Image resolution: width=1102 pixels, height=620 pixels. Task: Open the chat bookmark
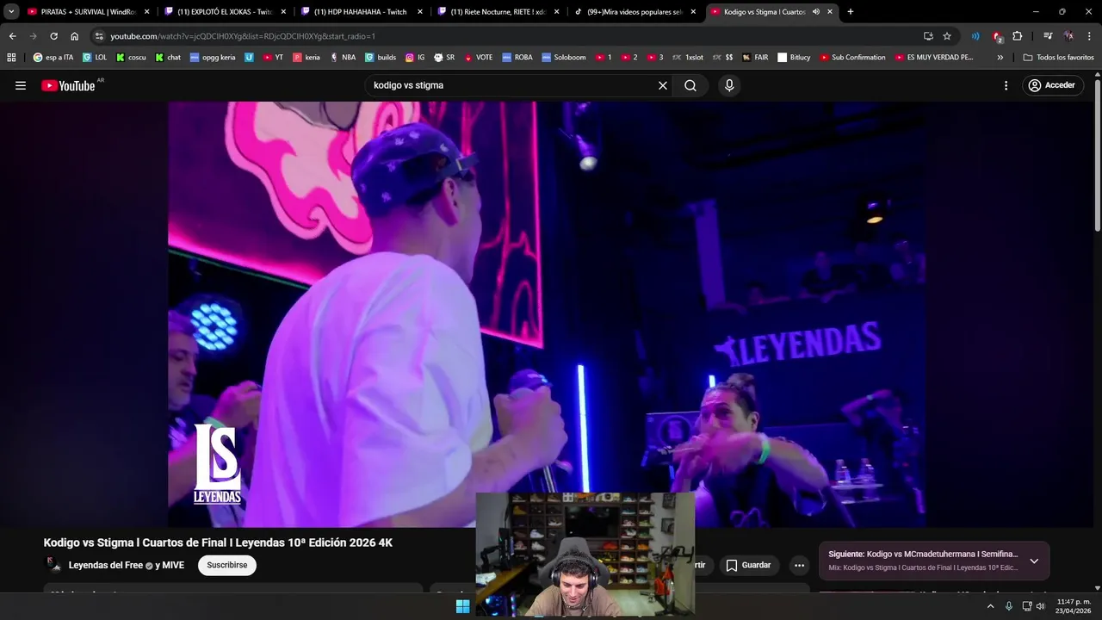coord(168,57)
